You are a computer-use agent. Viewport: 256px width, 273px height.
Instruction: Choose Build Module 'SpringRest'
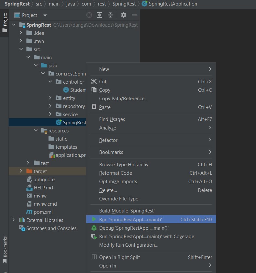click(151, 211)
